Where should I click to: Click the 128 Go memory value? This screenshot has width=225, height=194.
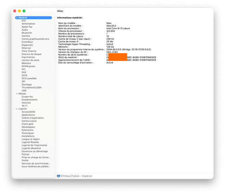[x=110, y=47]
